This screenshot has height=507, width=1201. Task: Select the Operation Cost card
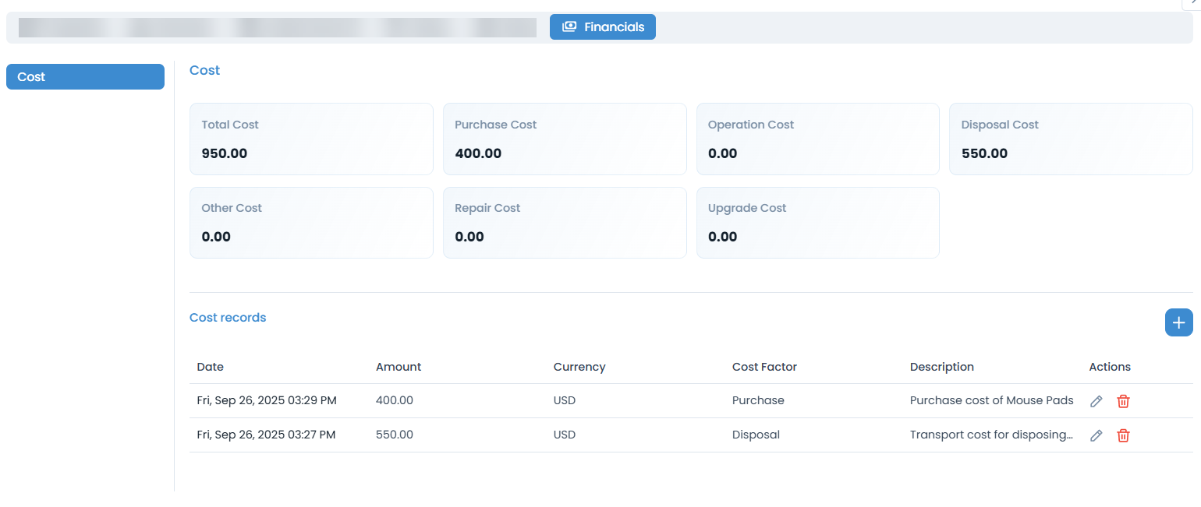coord(817,139)
